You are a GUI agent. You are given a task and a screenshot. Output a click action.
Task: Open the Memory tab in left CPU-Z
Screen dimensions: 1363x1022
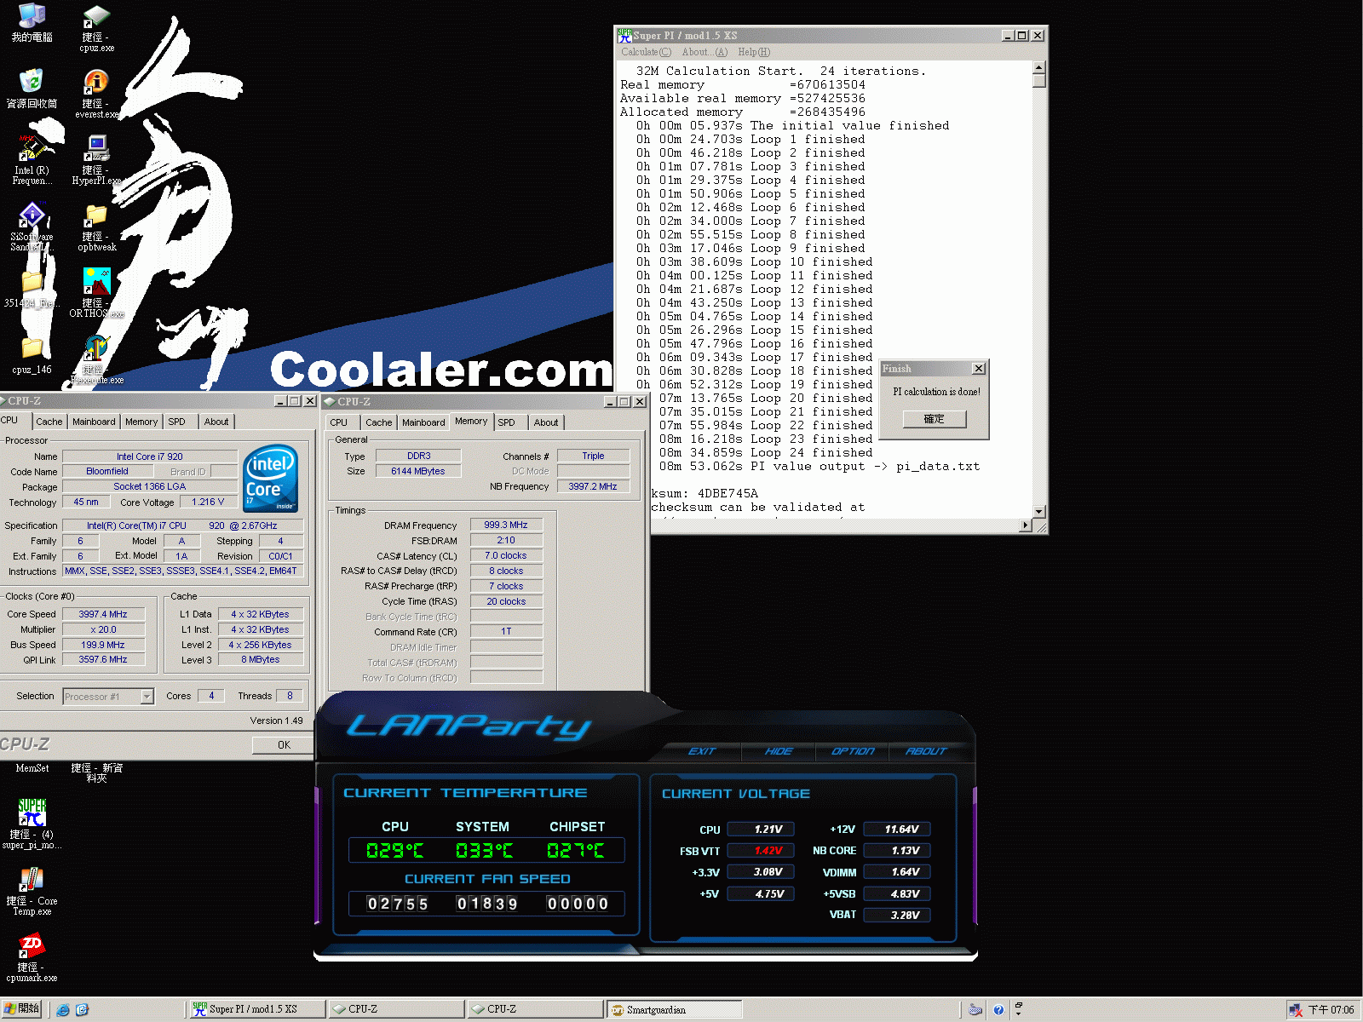click(141, 422)
